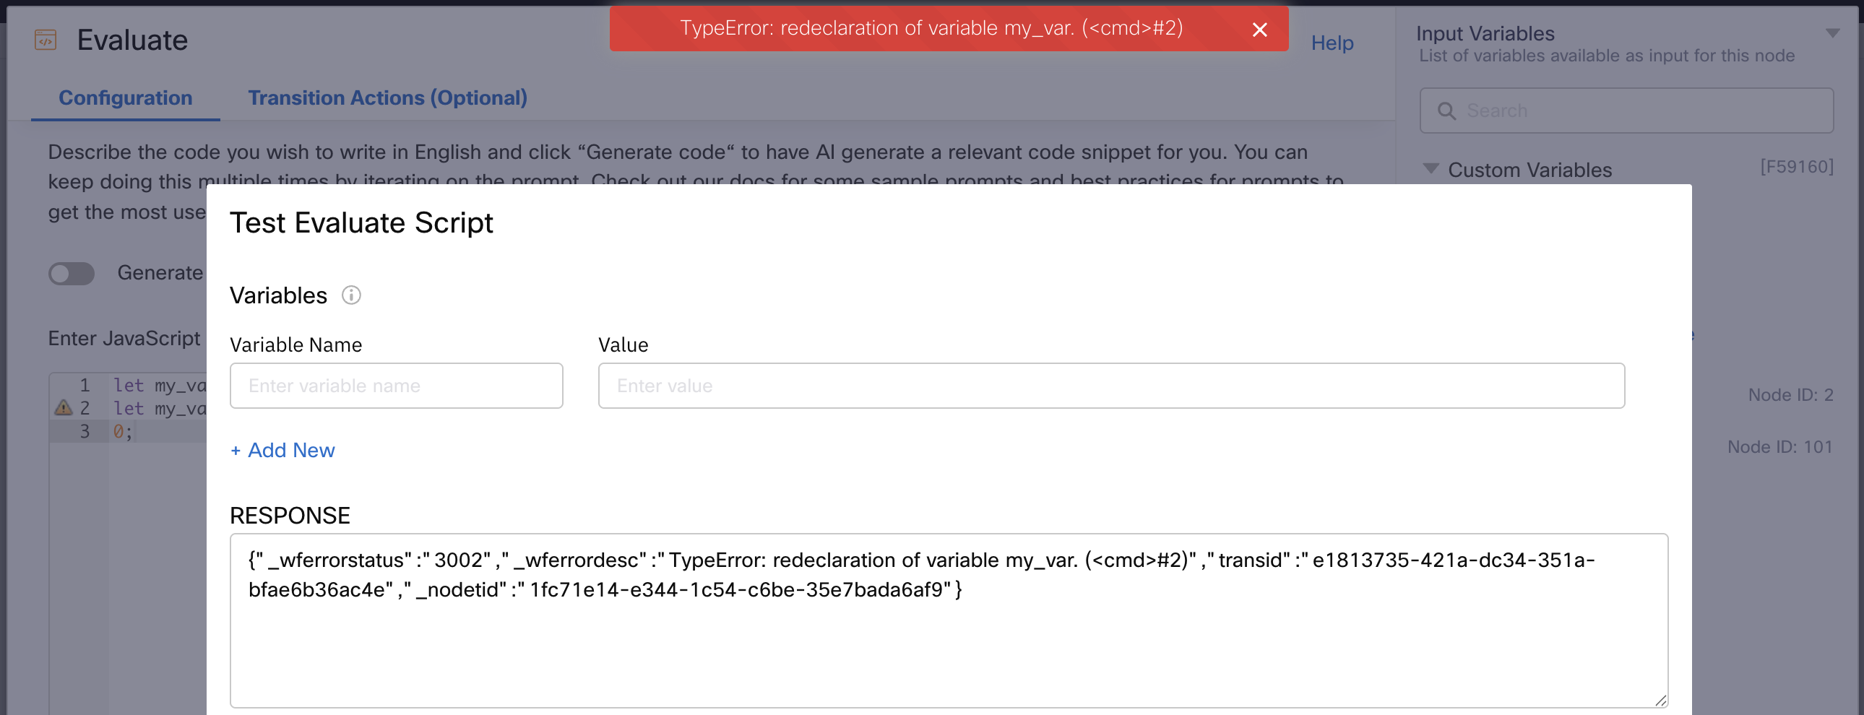Switch to the Configuration tab
This screenshot has height=715, width=1864.
coord(125,97)
